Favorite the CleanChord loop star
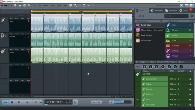Image resolution: width=195 pixels, height=110 pixels. click(x=190, y=79)
